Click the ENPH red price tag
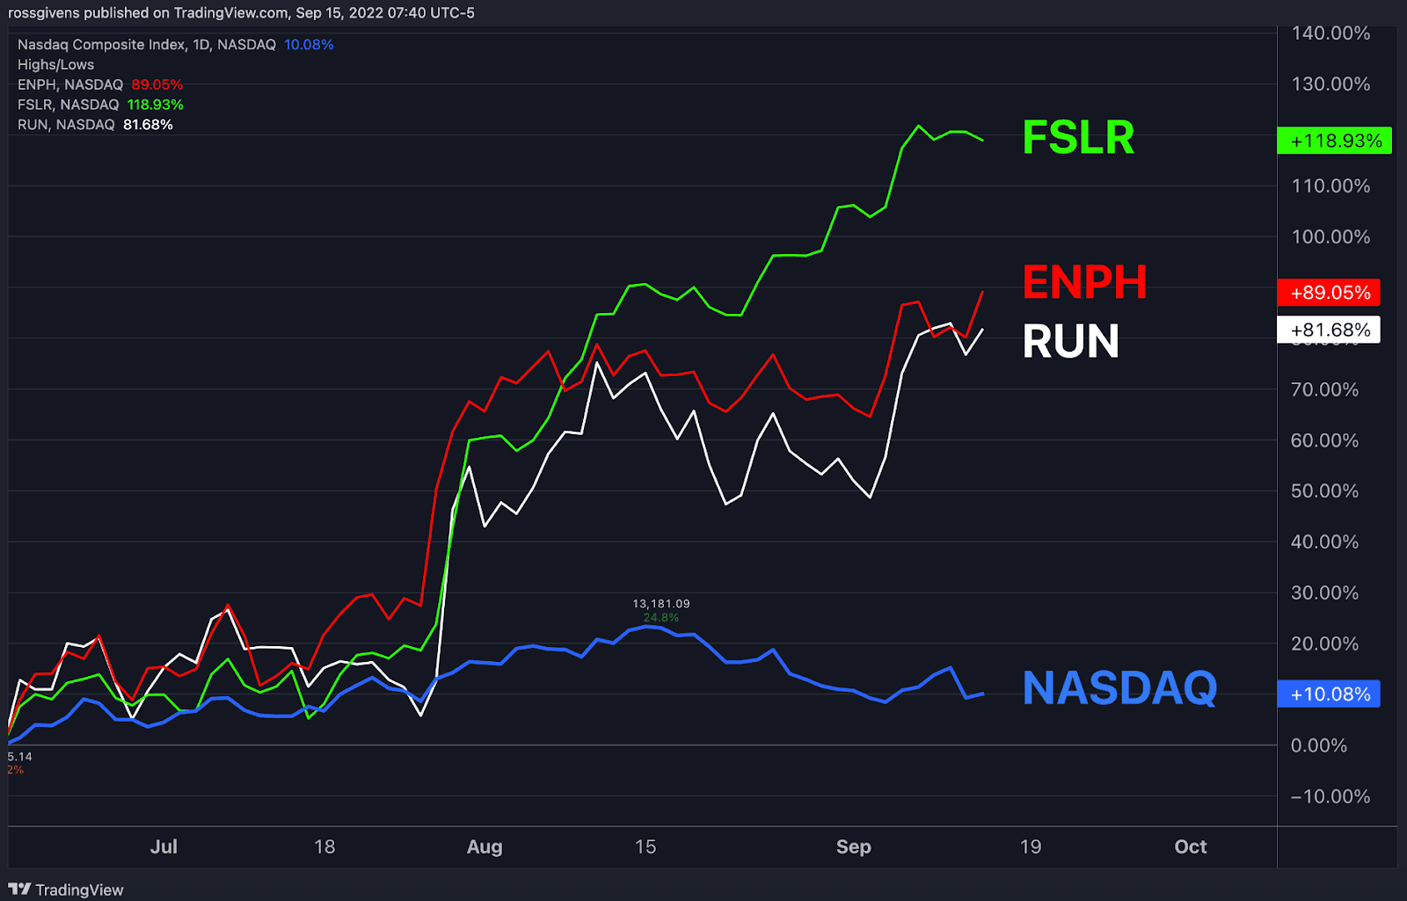 [x=1330, y=293]
